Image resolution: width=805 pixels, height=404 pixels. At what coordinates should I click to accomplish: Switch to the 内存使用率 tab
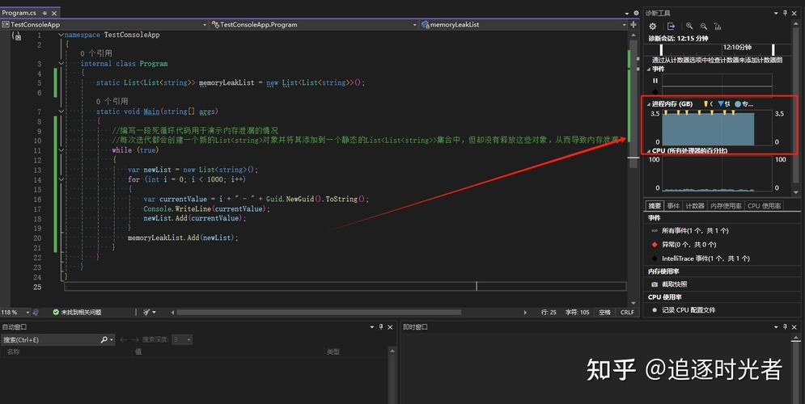coord(726,205)
